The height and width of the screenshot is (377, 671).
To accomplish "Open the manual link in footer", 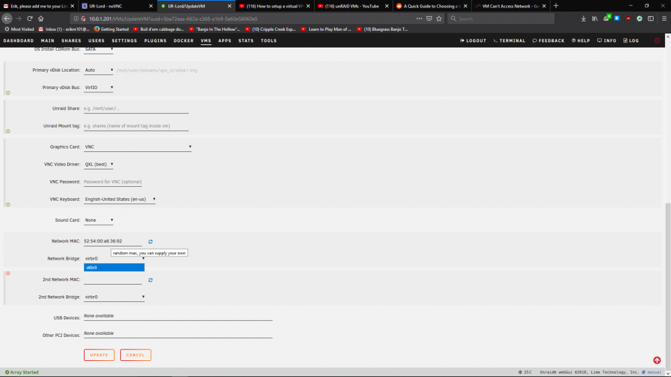I will pyautogui.click(x=652, y=372).
